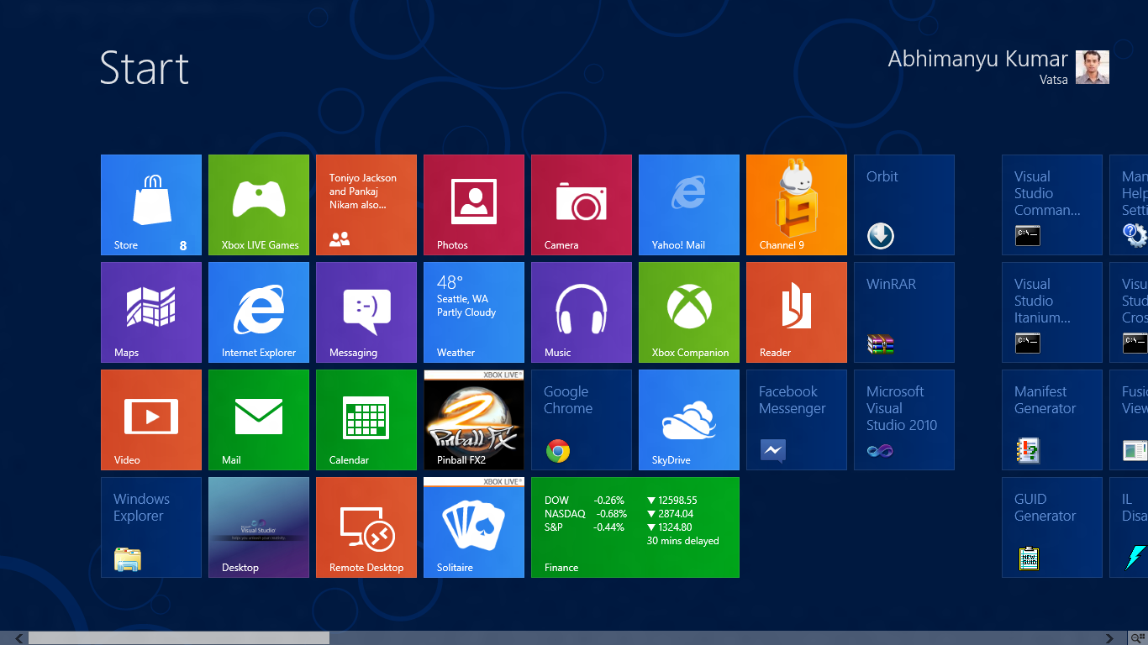Play Pinball FX2
Viewport: 1148px width, 645px height.
474,420
